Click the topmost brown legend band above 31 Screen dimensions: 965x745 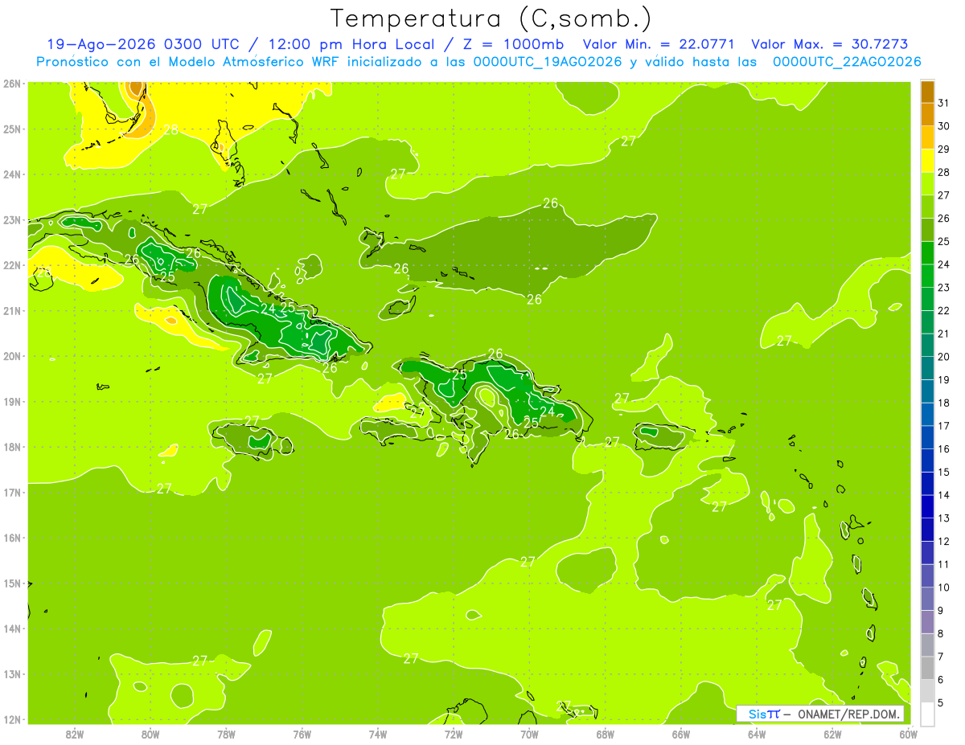click(x=927, y=92)
